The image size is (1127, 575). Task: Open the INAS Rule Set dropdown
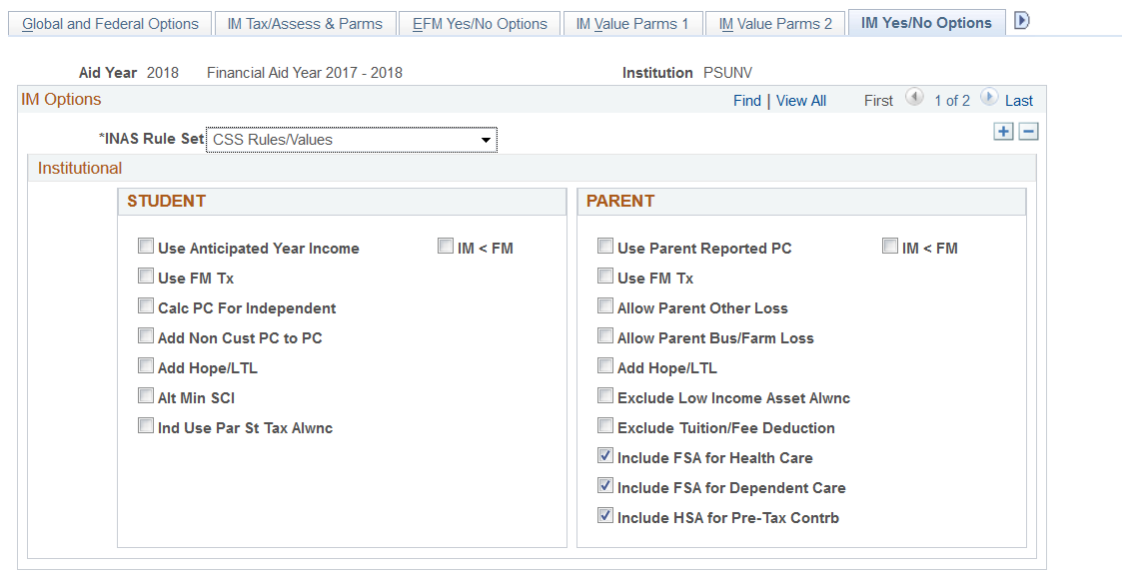(x=486, y=139)
